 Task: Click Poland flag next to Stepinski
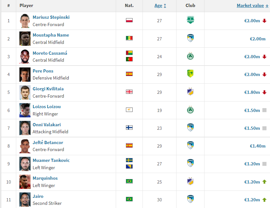[x=129, y=20]
